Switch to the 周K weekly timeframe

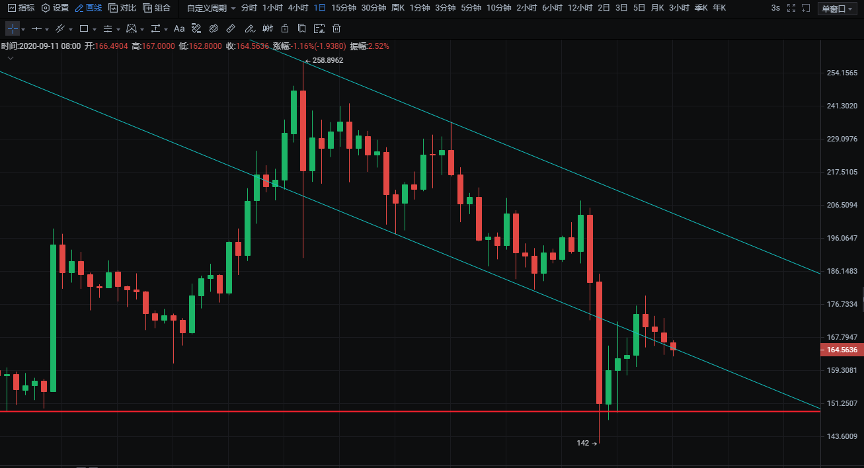point(397,8)
